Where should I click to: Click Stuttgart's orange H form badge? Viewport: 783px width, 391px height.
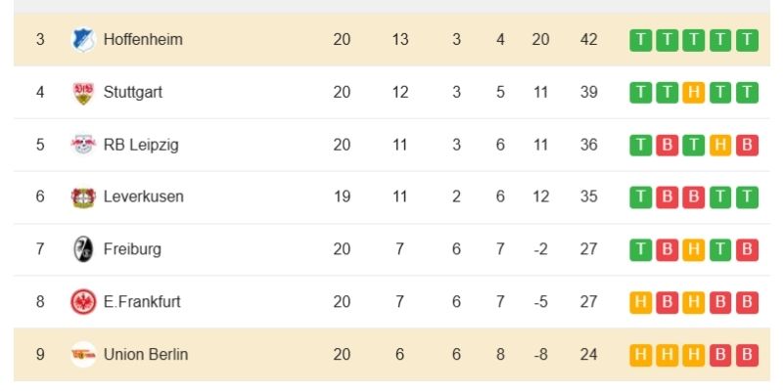coord(694,93)
